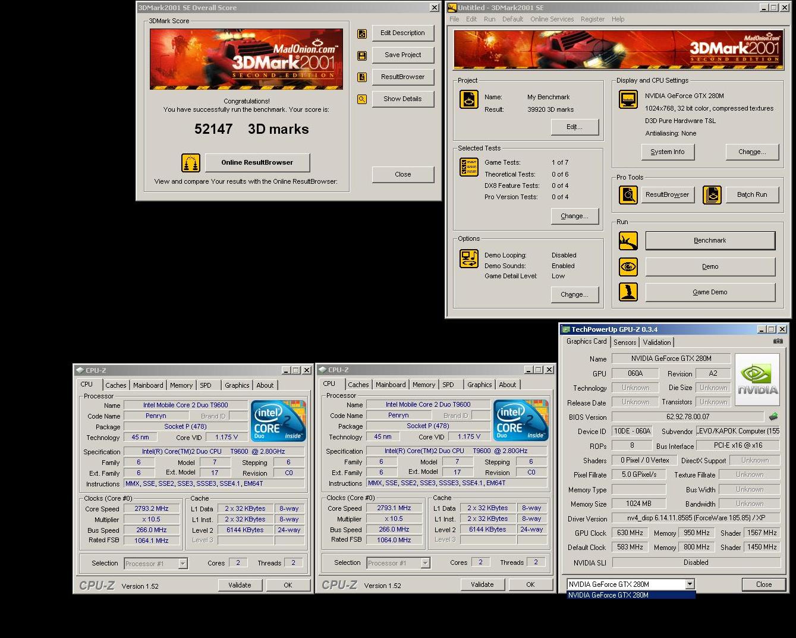Select NVIDIA GeForce GTX 280M in the dropdown list

tap(631, 595)
